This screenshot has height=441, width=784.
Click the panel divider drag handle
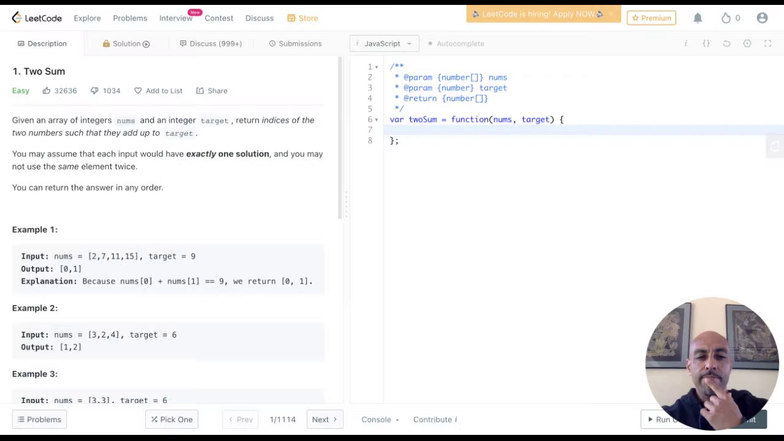(346, 204)
